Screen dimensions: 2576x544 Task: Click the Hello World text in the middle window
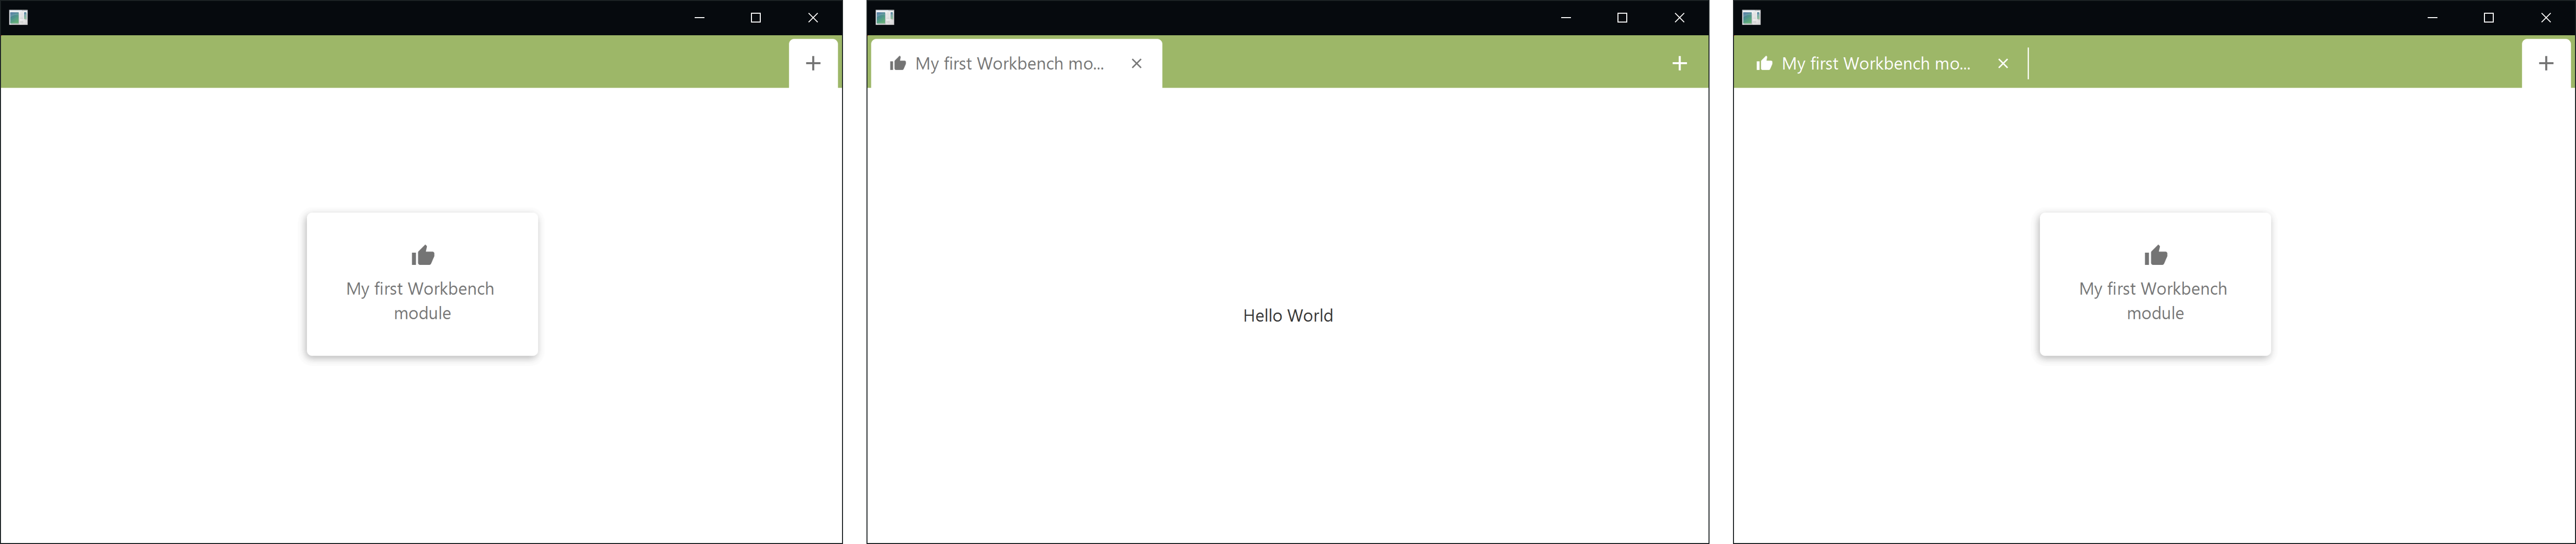click(1287, 316)
